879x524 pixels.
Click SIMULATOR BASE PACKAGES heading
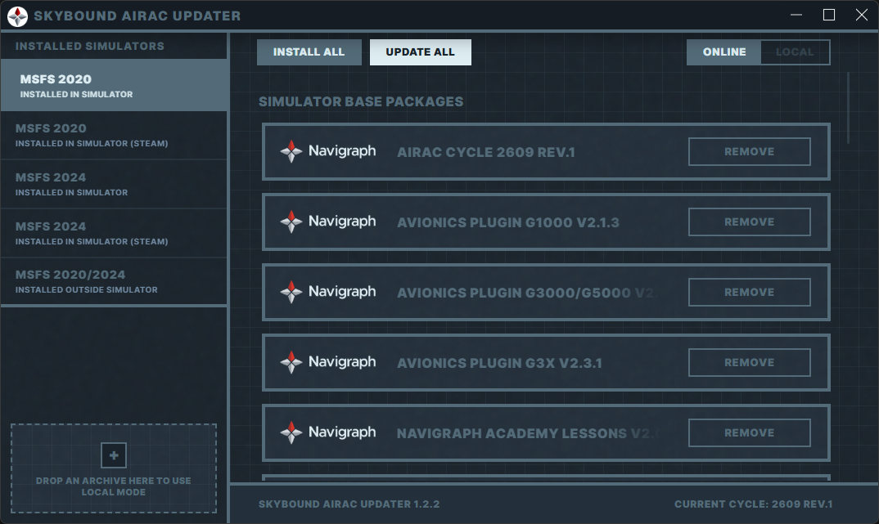pos(361,101)
